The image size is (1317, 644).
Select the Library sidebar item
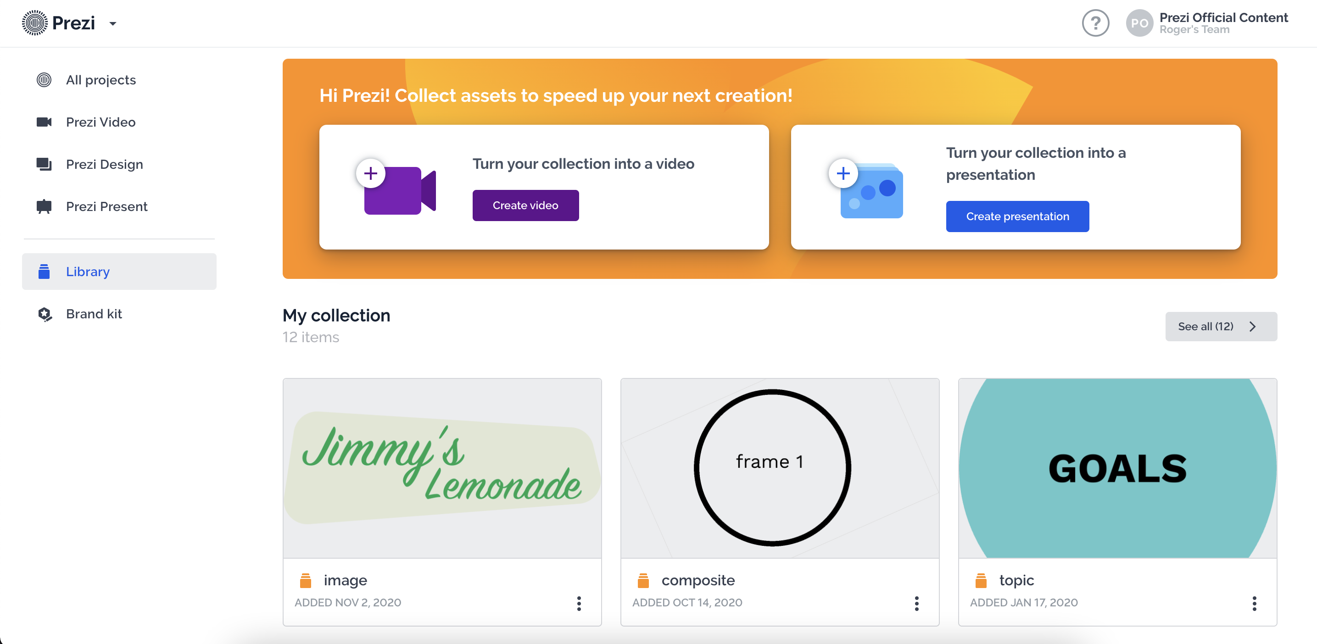pyautogui.click(x=119, y=272)
